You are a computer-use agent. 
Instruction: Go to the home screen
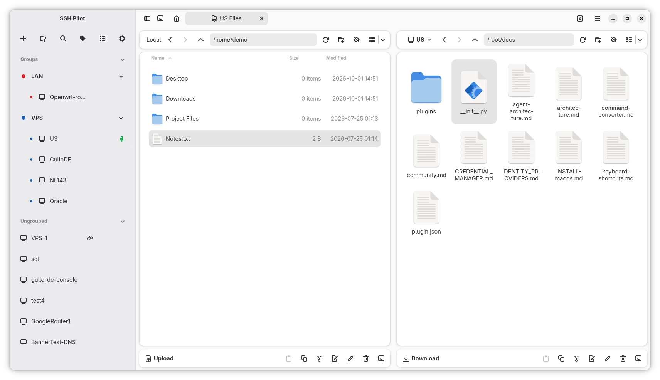177,18
